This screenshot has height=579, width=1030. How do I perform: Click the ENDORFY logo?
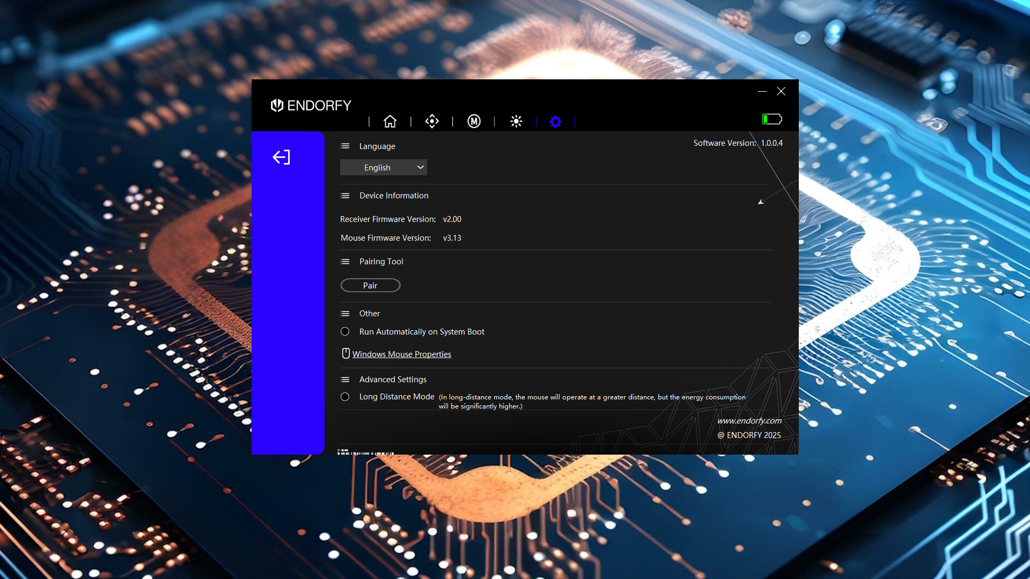click(x=311, y=105)
